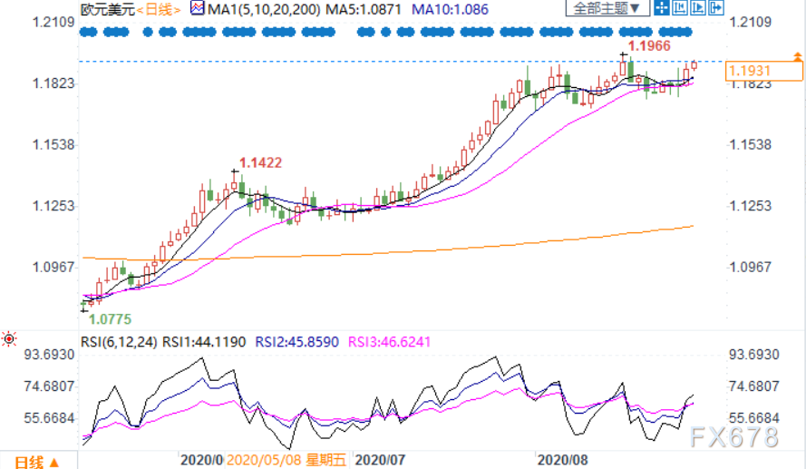Click the 1.0775 low price label
Screen dimensions: 806x469
pyautogui.click(x=110, y=319)
